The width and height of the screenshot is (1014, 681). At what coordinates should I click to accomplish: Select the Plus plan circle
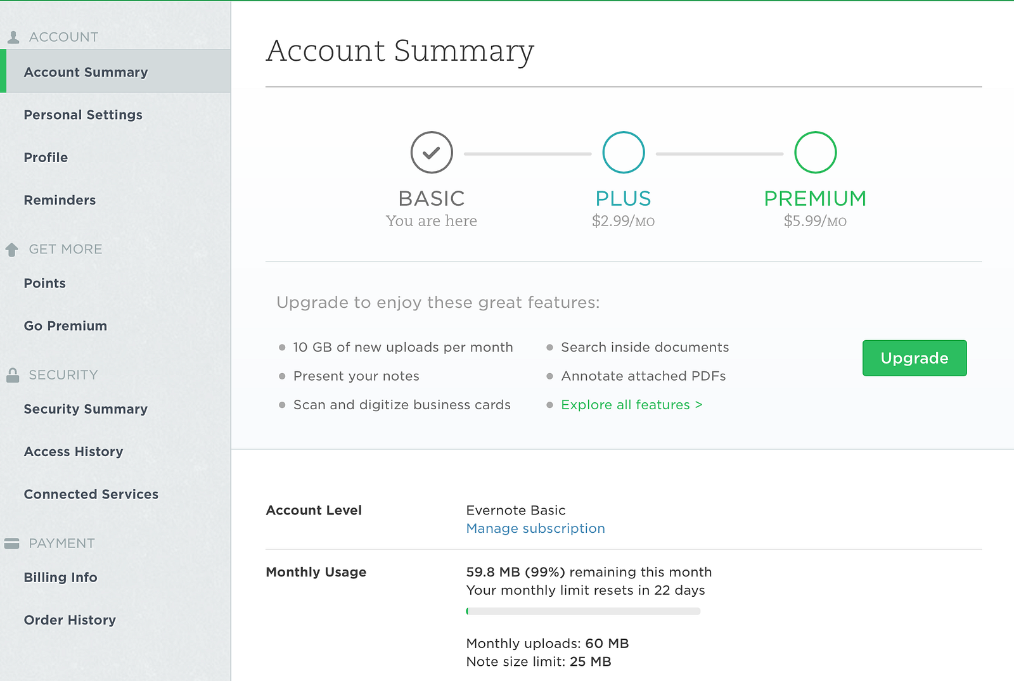(623, 153)
